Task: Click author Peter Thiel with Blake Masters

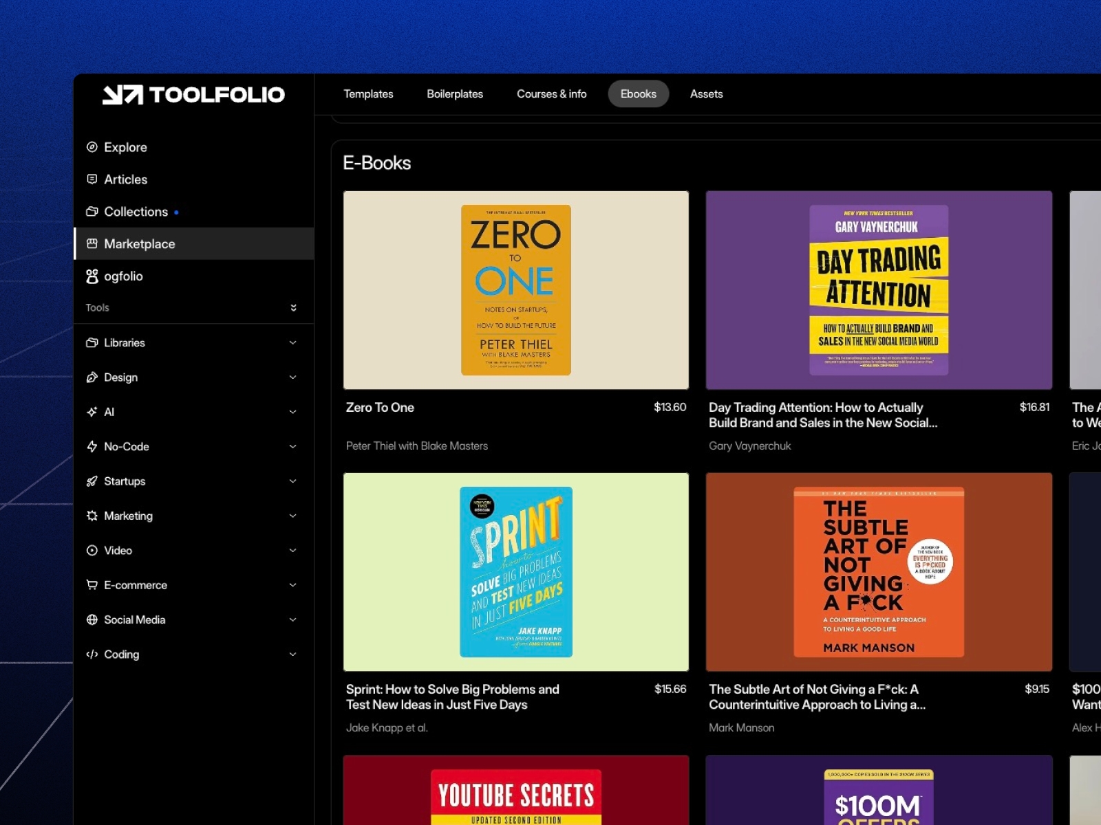Action: [x=417, y=446]
